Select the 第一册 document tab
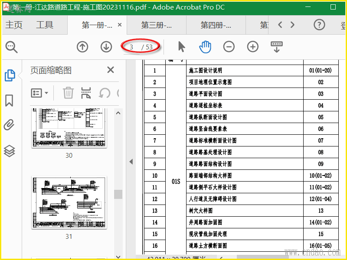This screenshot has height=260, width=347. (x=97, y=25)
